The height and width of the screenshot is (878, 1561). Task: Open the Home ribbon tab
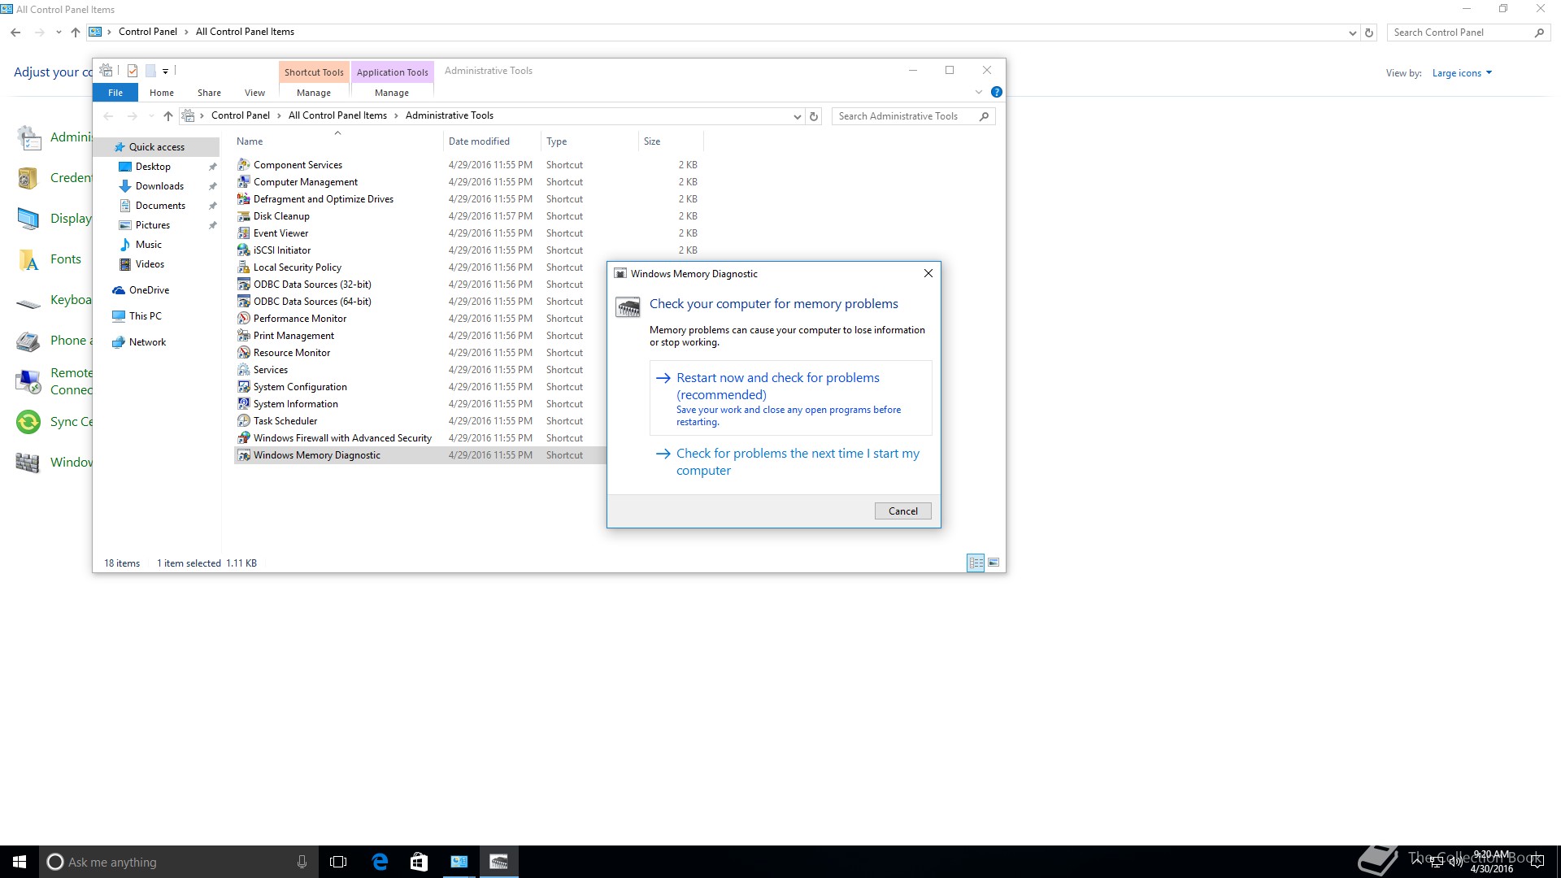(162, 93)
